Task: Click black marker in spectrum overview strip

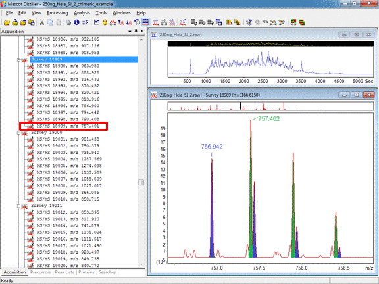Action: pos(241,106)
